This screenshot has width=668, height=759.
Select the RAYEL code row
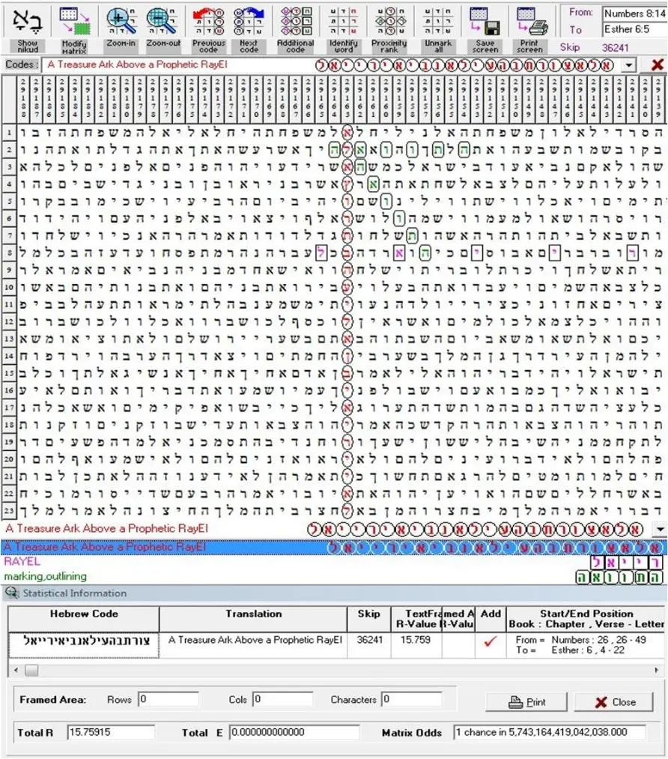click(334, 561)
